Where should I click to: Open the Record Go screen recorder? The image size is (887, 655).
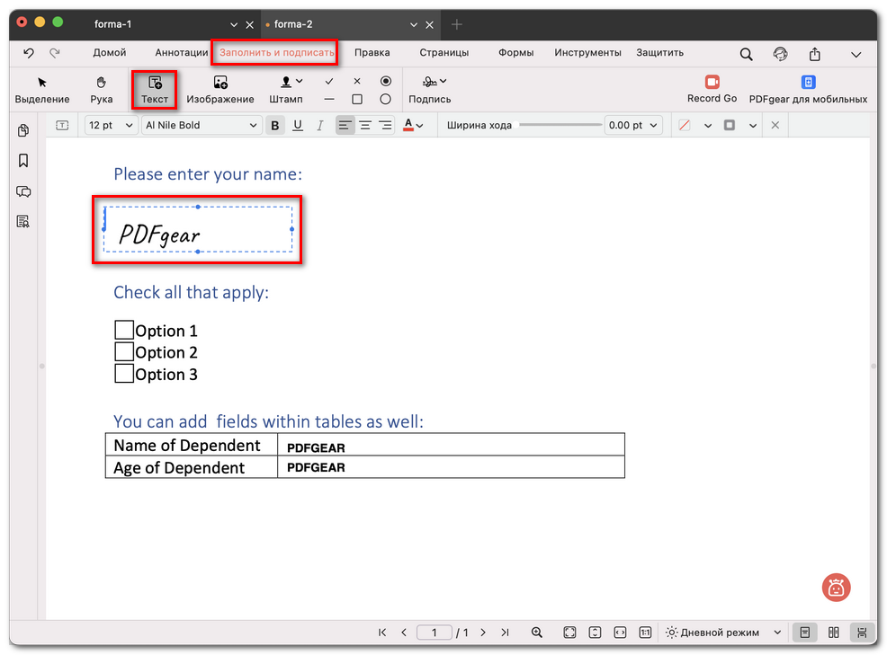[x=712, y=89]
